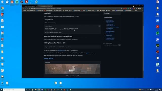Open the Webhook Admin Log sidebar link
Image resolution: width=162 pixels, height=91 pixels.
111,26
